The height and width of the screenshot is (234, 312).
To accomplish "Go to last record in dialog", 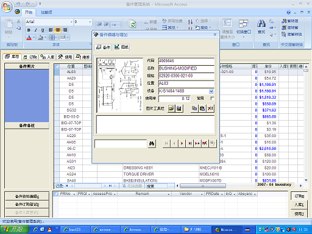I will [190, 143].
